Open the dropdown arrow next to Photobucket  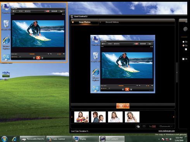click(172, 126)
